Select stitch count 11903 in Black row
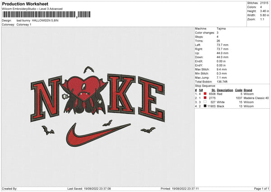This screenshot has width=271, height=192. tap(211, 106)
